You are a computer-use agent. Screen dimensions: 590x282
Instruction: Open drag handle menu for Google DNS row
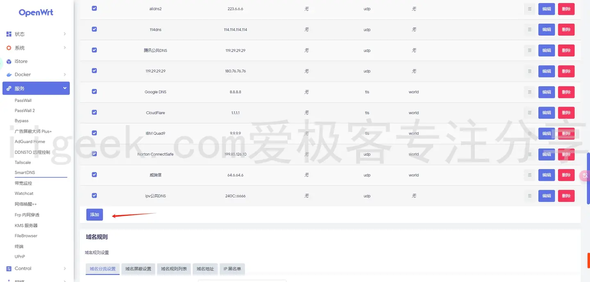point(529,92)
